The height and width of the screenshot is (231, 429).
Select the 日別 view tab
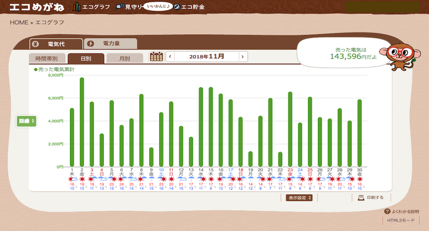86,58
